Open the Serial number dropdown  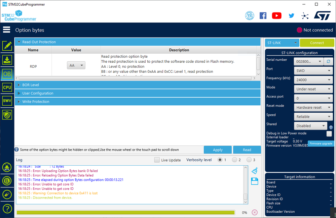pos(308,61)
